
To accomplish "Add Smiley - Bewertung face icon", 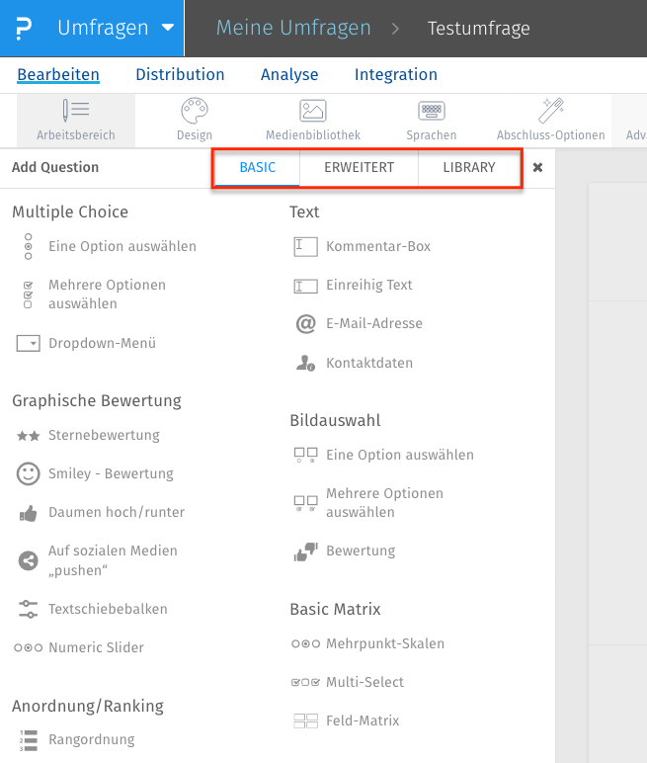I will [29, 473].
